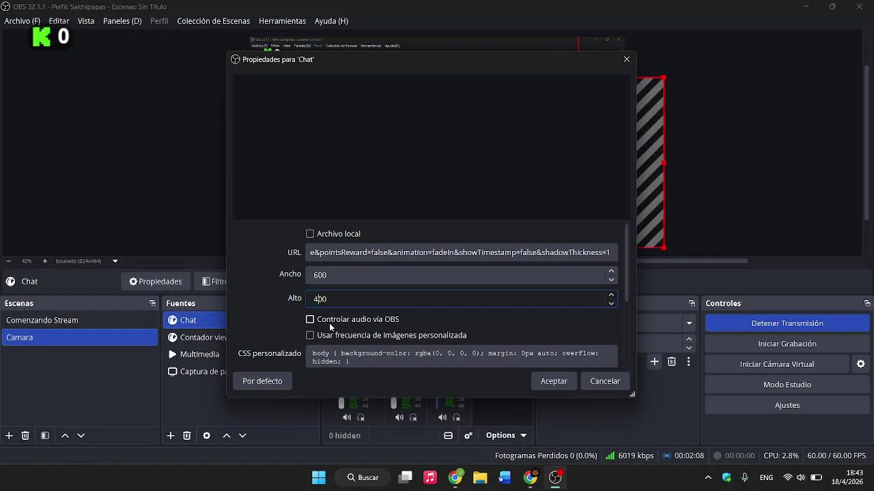Move the selected scene down
Screen dimensions: 874x491
[x=81, y=436]
